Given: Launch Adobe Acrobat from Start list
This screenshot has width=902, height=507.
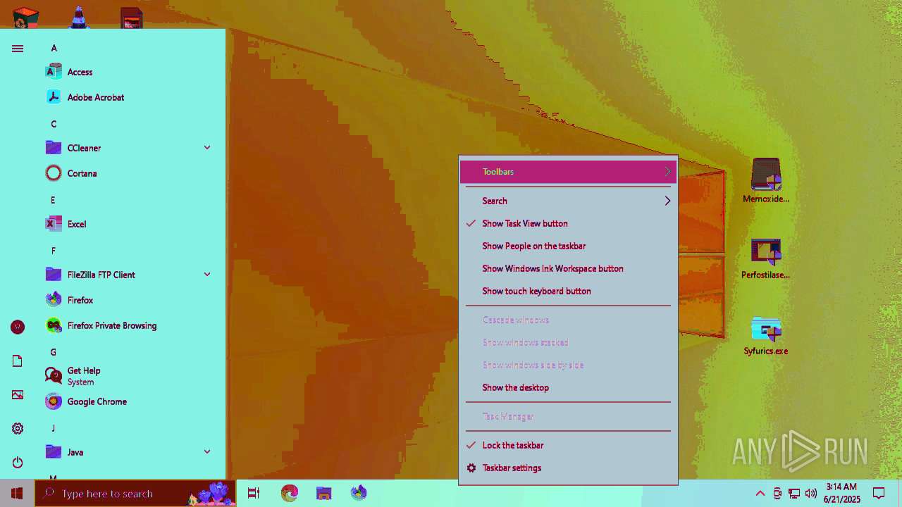Looking at the screenshot, I should [96, 97].
